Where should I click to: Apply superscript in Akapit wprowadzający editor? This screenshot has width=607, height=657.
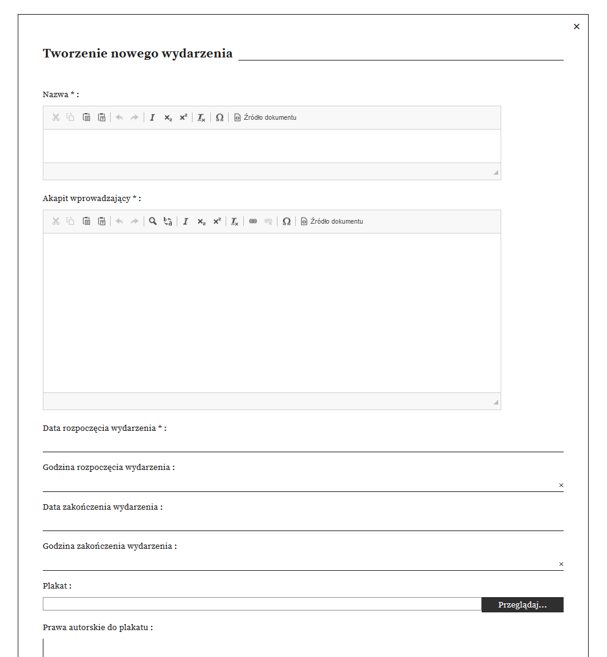(x=217, y=221)
